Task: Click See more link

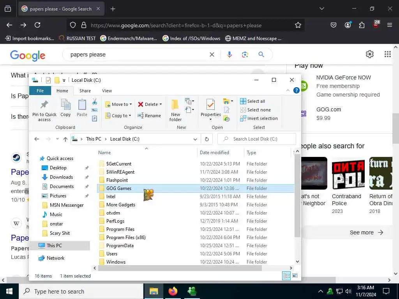Action: tap(366, 232)
